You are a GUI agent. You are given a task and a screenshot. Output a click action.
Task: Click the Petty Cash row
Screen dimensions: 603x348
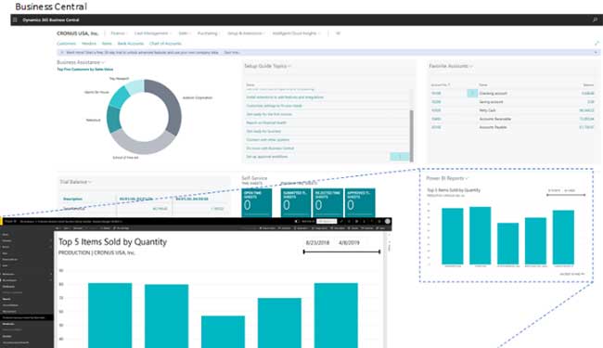[x=513, y=110]
